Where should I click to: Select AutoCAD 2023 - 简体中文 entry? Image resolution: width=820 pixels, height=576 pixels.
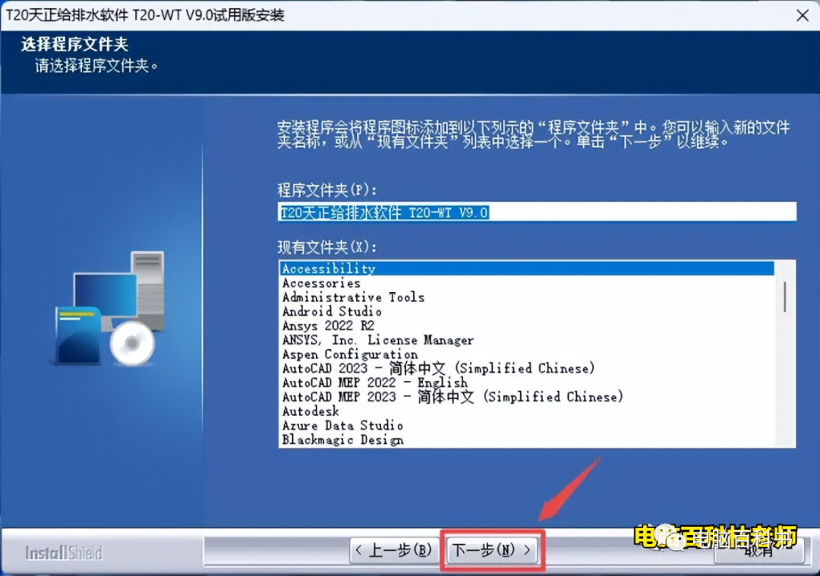click(x=527, y=368)
